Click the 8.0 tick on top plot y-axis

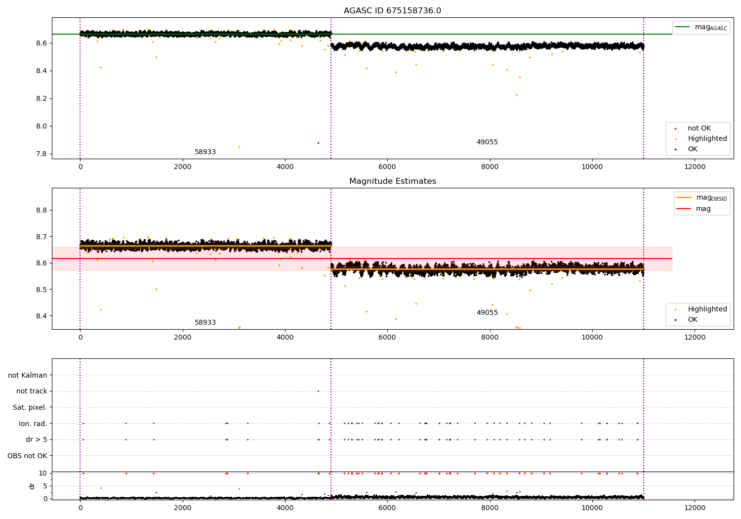coord(41,127)
